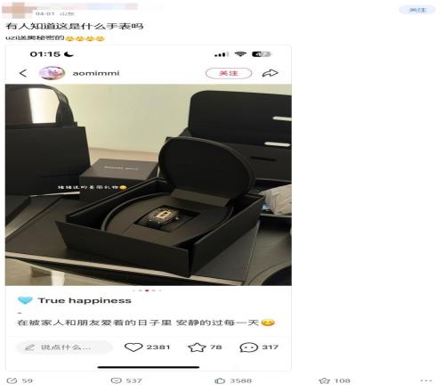
Task: Favorite the note with star icon 78
Action: [x=205, y=347]
